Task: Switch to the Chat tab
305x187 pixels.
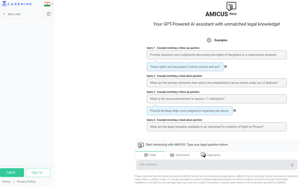Action: point(150,155)
